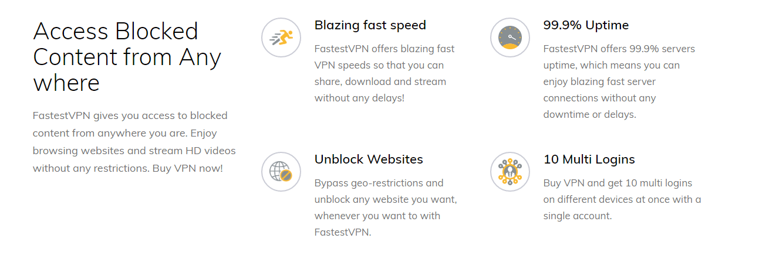
Task: Click the 'Bypass geo-restrictions and' line
Action: tap(379, 183)
